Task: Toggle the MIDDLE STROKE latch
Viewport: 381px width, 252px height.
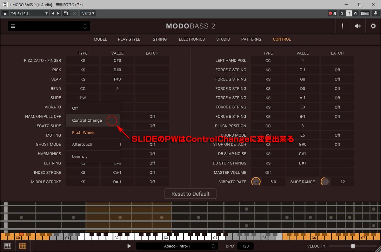Action: (152, 182)
